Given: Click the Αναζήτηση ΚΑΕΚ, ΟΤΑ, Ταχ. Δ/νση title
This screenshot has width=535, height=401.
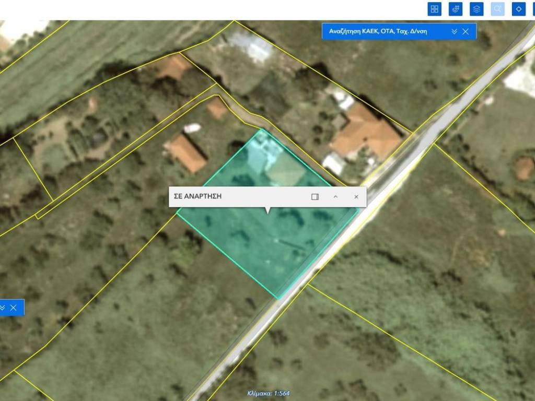Looking at the screenshot, I should (378, 31).
